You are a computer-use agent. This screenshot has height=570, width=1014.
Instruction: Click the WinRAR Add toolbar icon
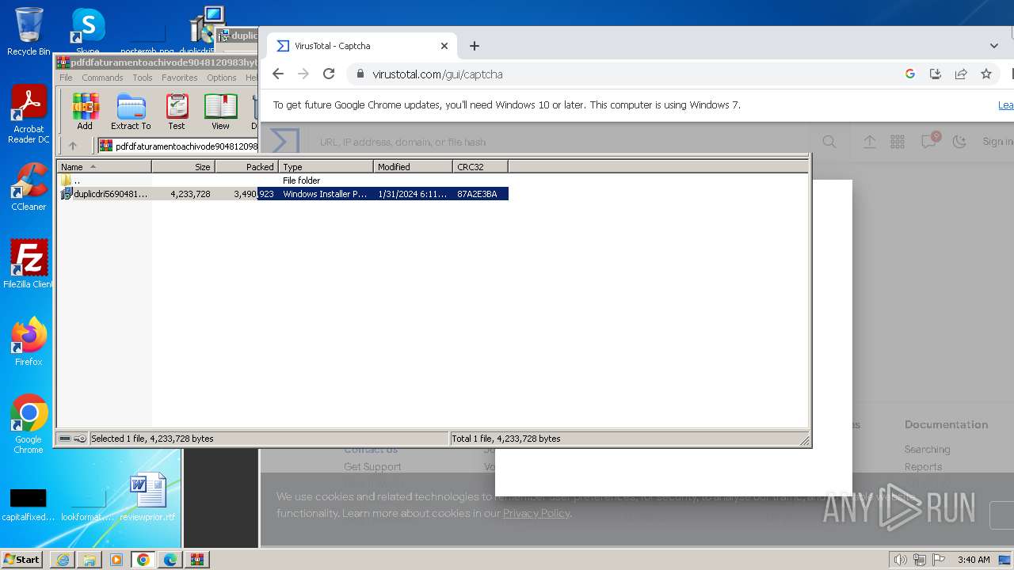[x=85, y=112]
